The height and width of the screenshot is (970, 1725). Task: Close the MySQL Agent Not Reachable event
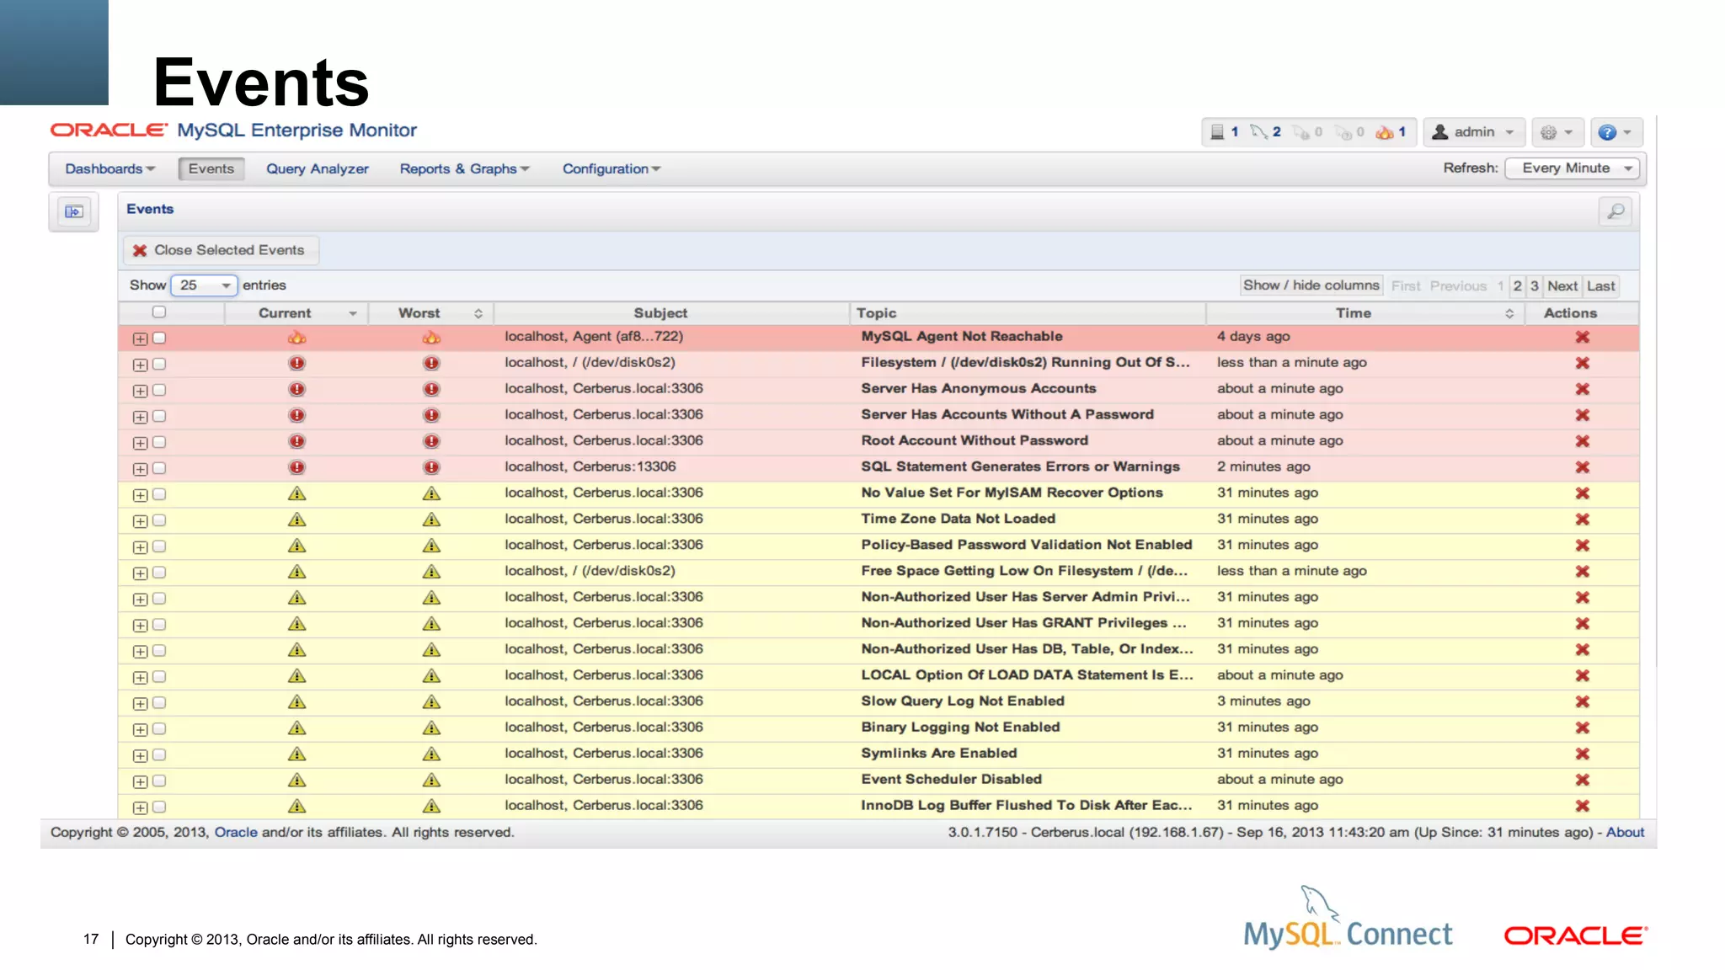point(1583,337)
